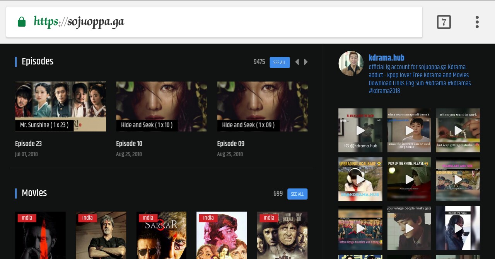Viewport: 495px width, 259px height.
Task: Click the kdrama.hub profile avatar
Action: coord(351,63)
